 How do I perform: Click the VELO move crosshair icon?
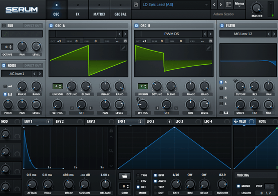coord(235,121)
